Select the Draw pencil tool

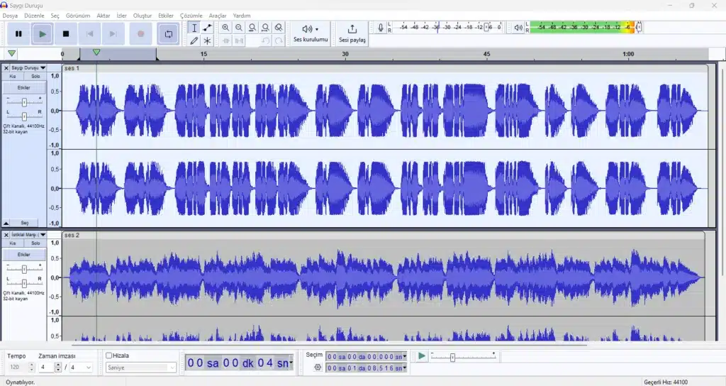point(194,41)
